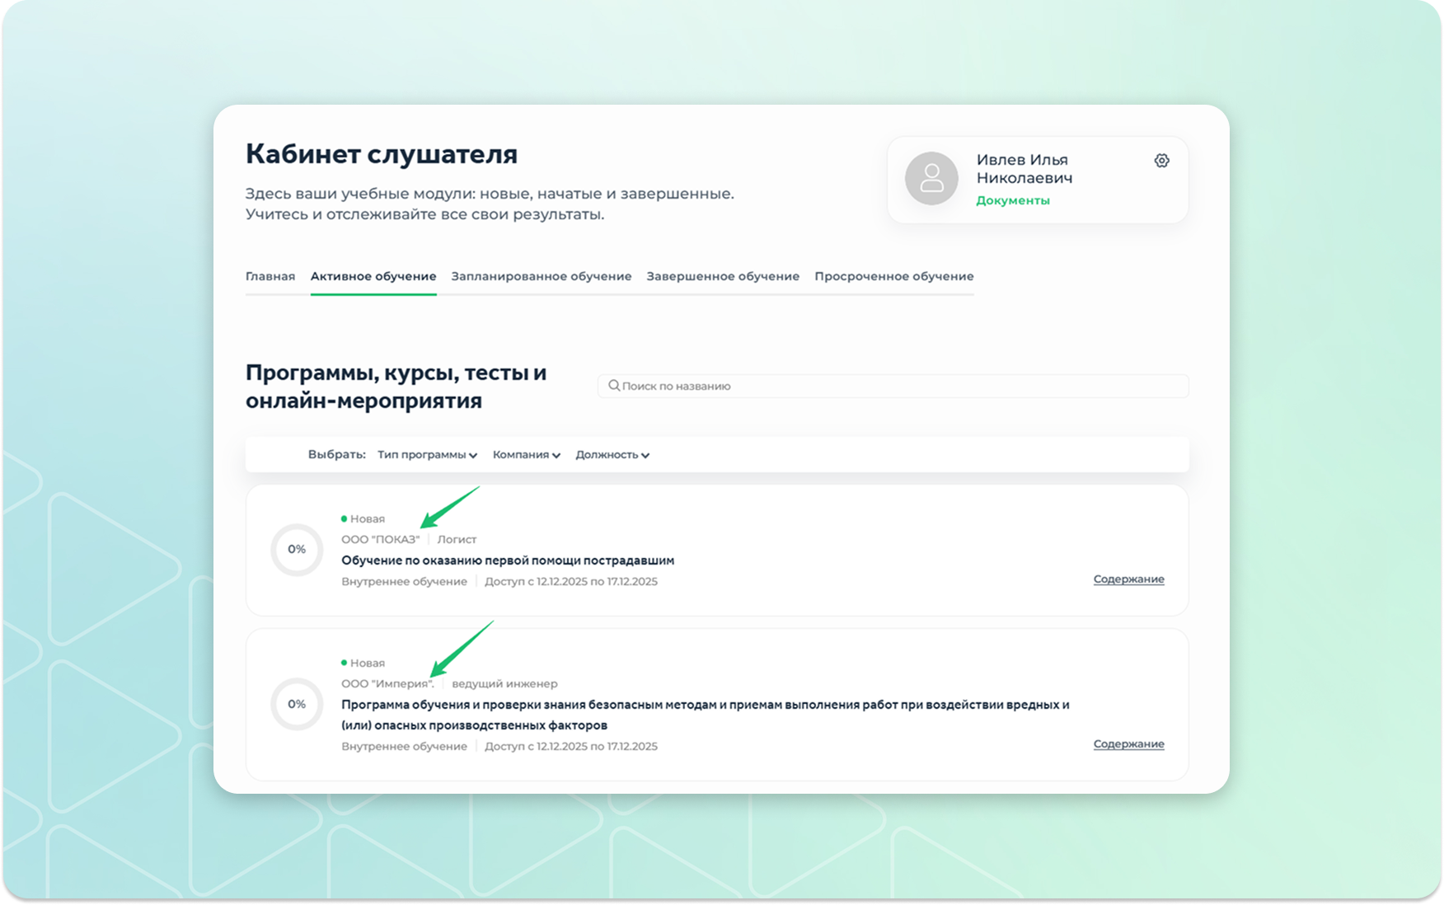Expand the Должность filter dropdown
This screenshot has height=905, width=1444.
[612, 455]
